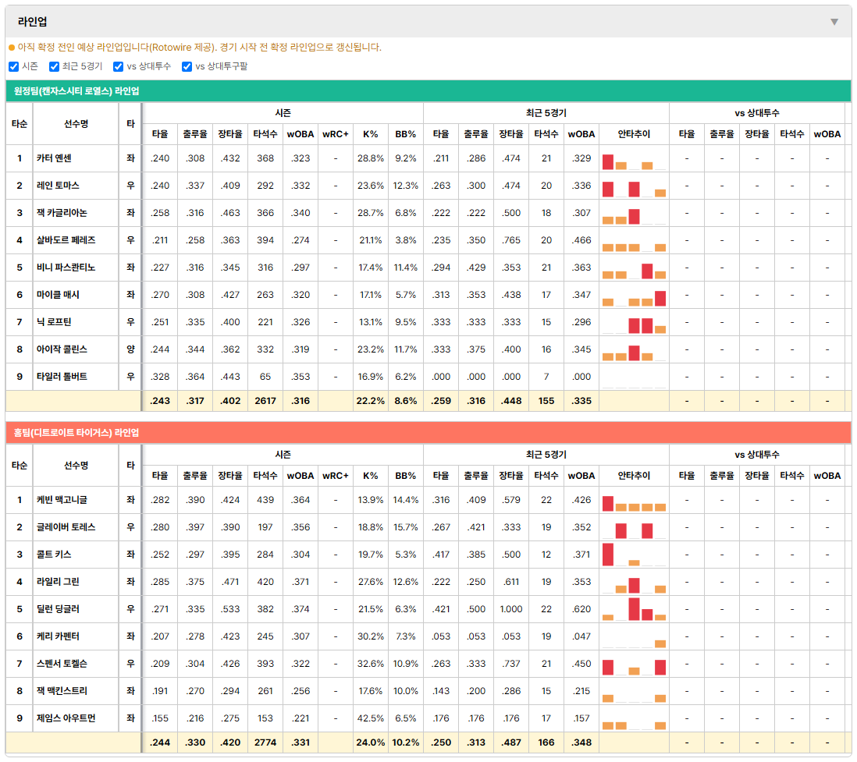Open player 라일리 그린's name
The width and height of the screenshot is (857, 762).
click(x=58, y=582)
